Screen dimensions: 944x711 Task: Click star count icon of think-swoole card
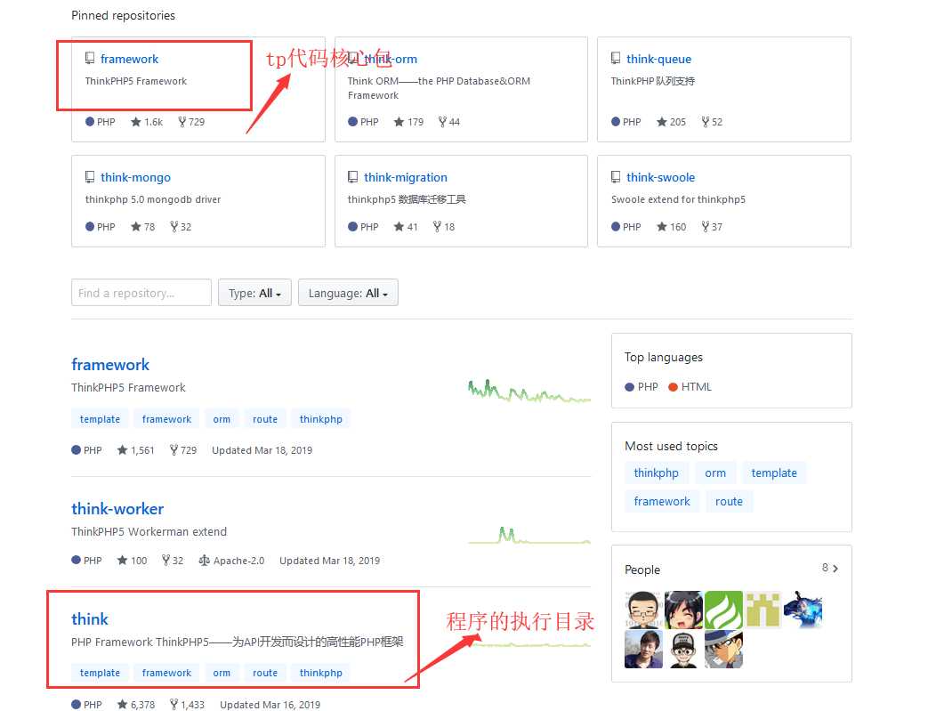pos(662,227)
